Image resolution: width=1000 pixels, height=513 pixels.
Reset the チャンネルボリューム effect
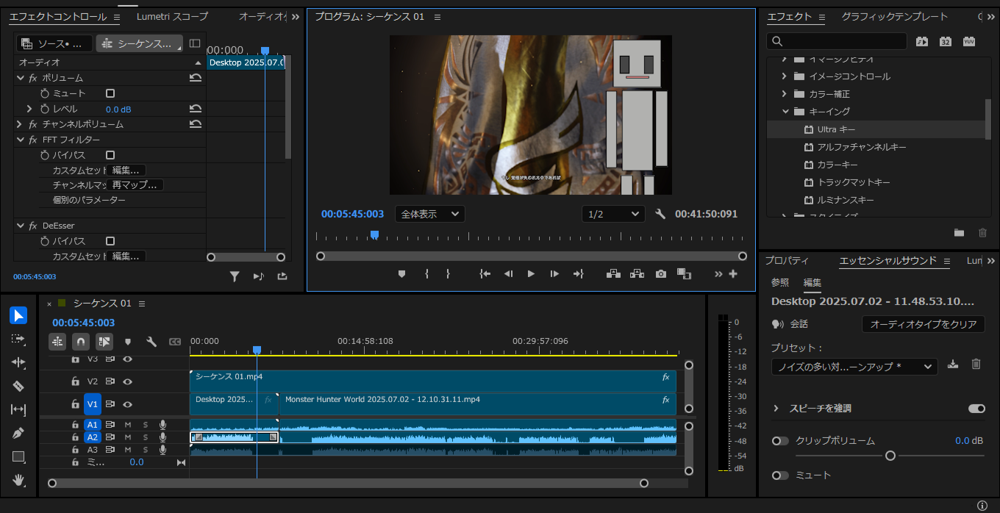(x=196, y=124)
